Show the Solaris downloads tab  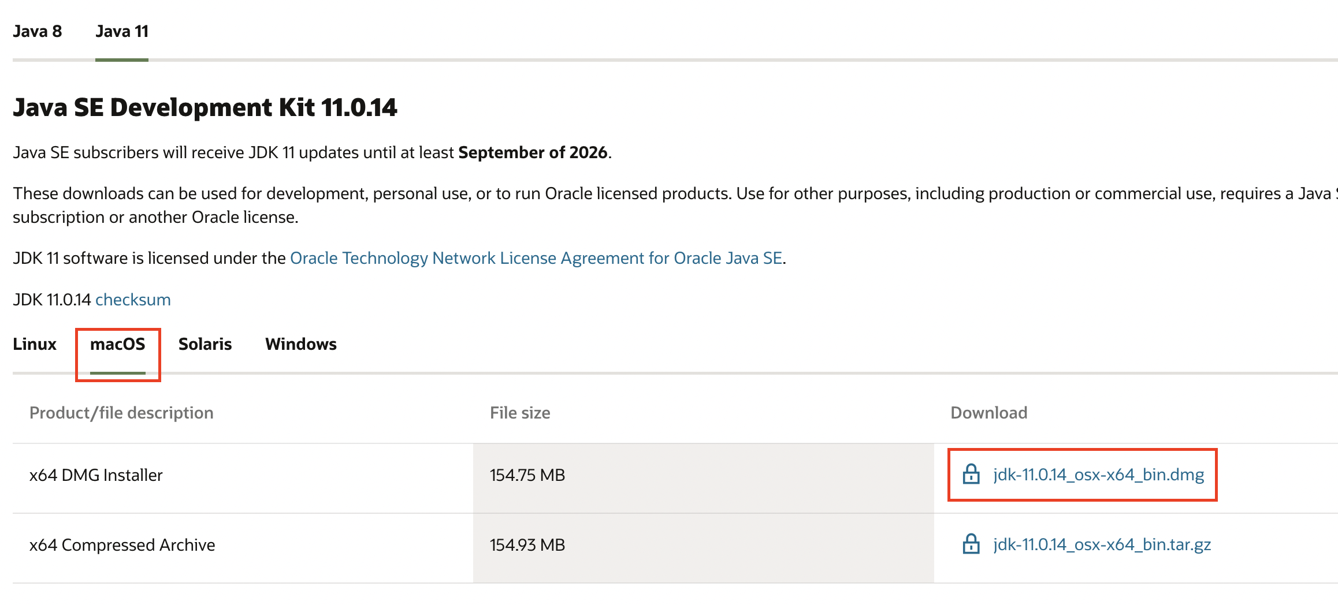tap(205, 344)
